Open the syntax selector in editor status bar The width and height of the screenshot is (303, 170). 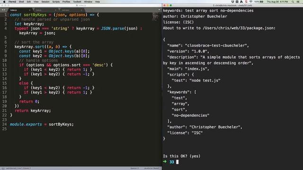(x=151, y=168)
